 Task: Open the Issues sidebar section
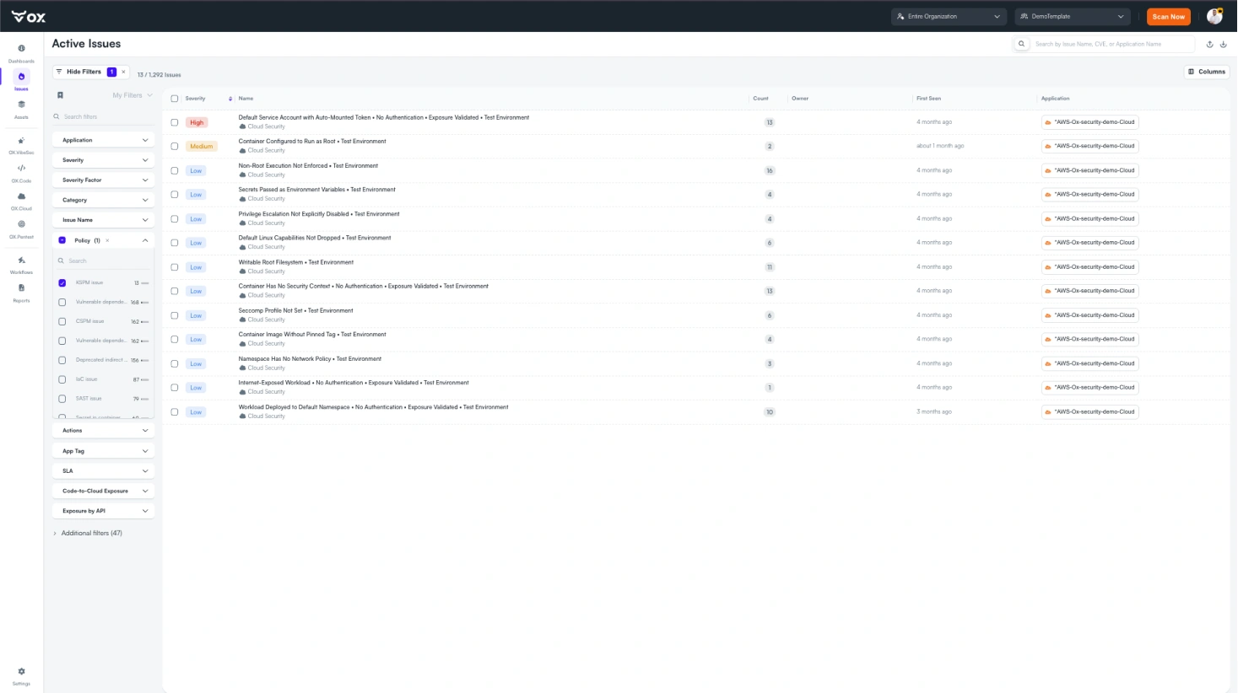pyautogui.click(x=21, y=81)
